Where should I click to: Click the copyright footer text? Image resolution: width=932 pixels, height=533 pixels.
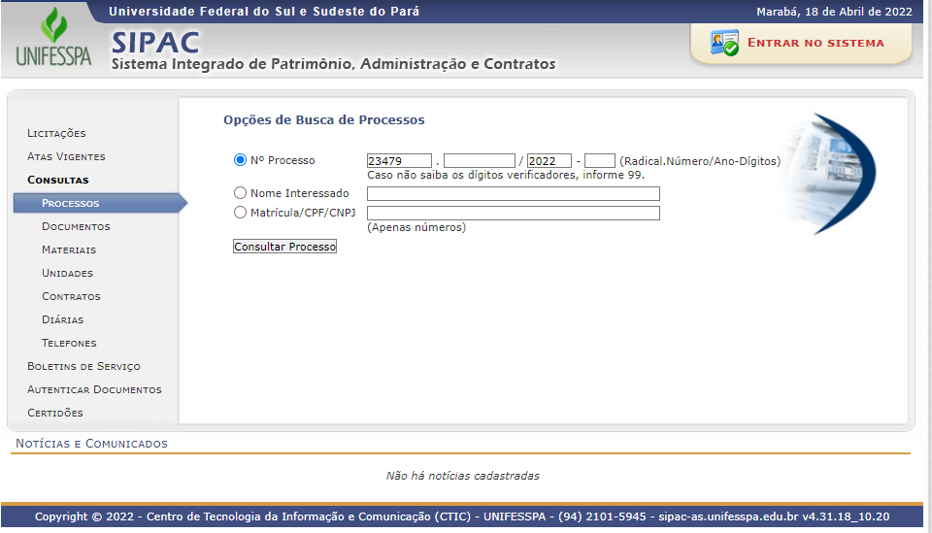462,516
